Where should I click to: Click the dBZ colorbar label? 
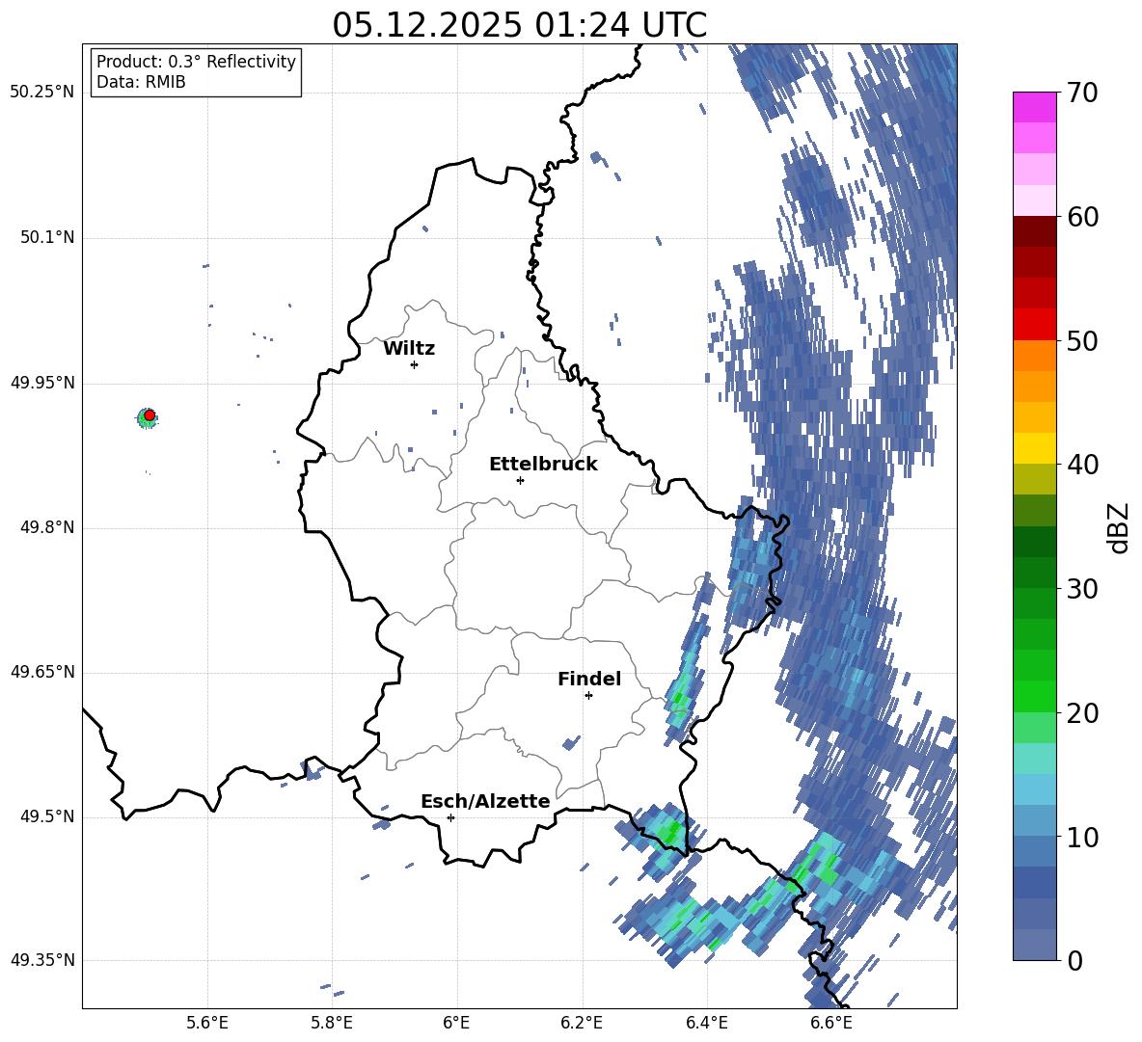pos(1118,527)
